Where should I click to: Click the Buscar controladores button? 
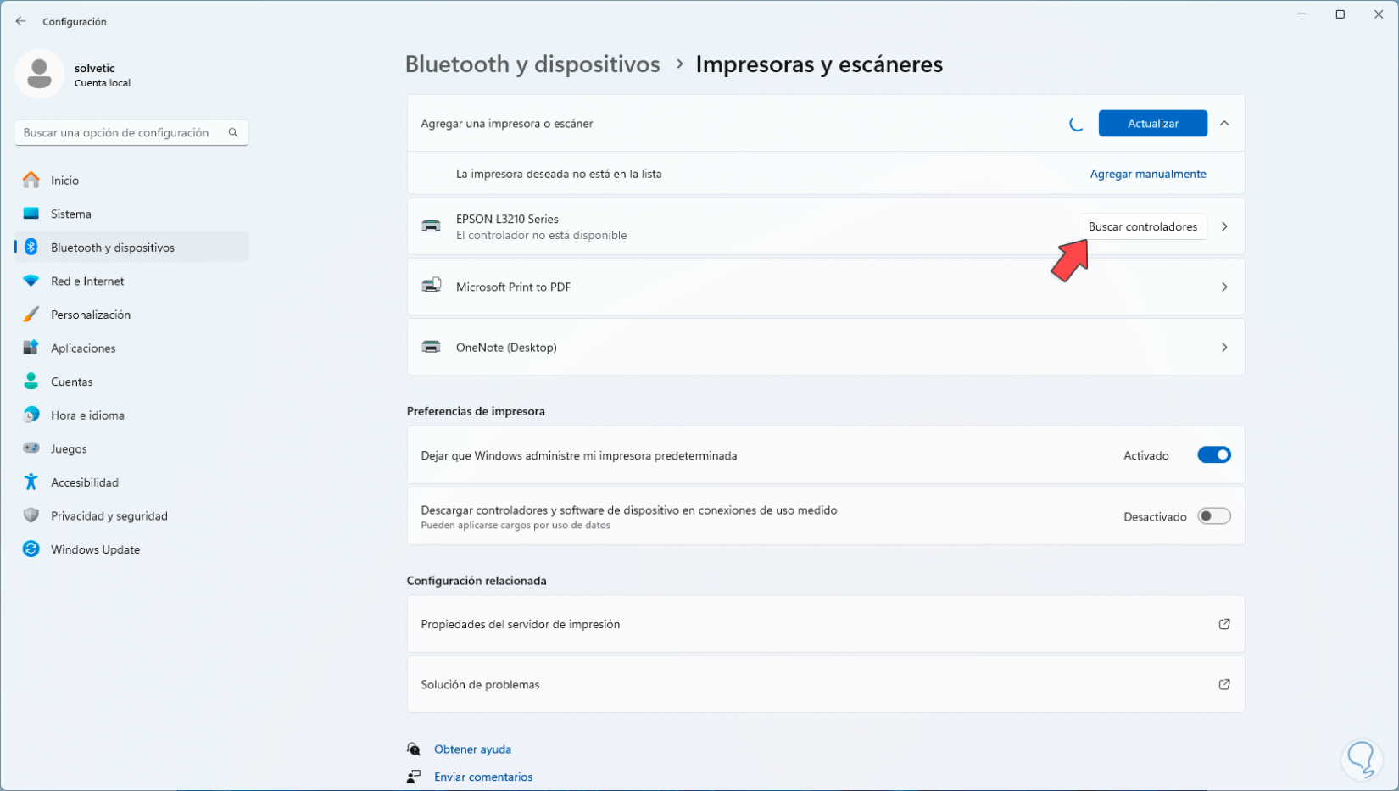point(1143,226)
